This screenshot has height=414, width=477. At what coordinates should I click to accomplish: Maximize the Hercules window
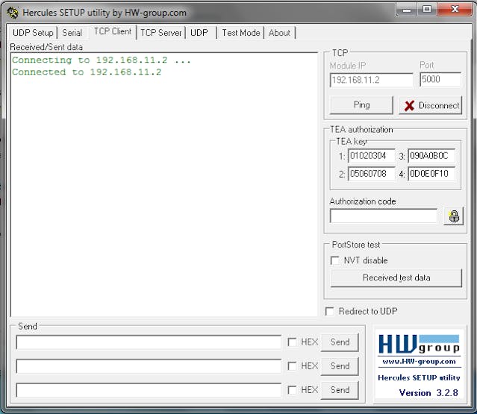(x=427, y=10)
